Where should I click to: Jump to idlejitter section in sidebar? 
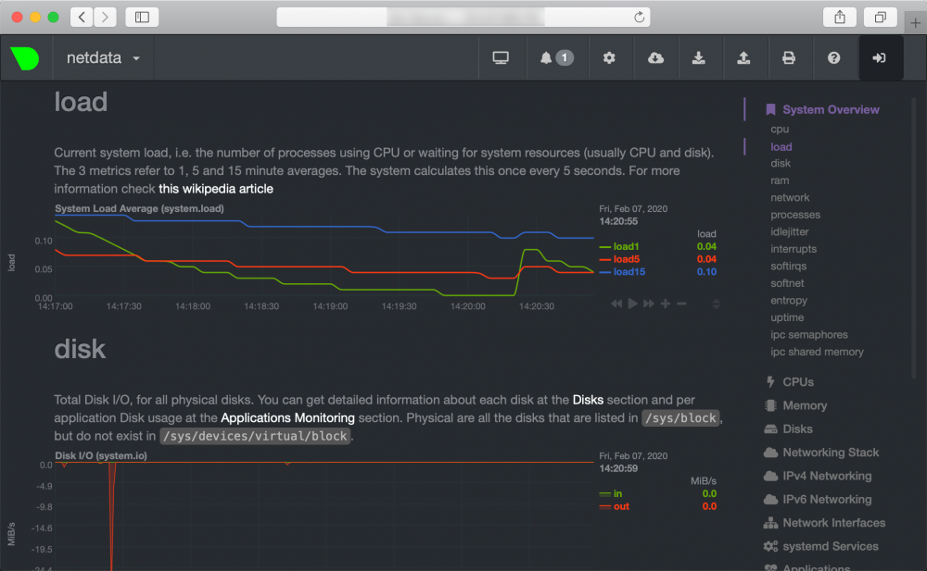click(x=789, y=232)
